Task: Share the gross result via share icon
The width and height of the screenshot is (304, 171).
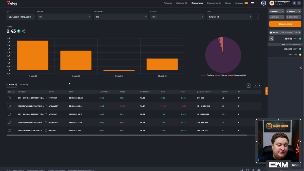Action: point(23,31)
